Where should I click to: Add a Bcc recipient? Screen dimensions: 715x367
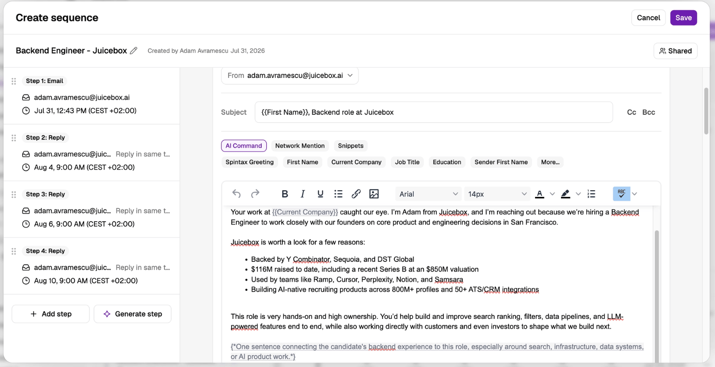click(649, 112)
